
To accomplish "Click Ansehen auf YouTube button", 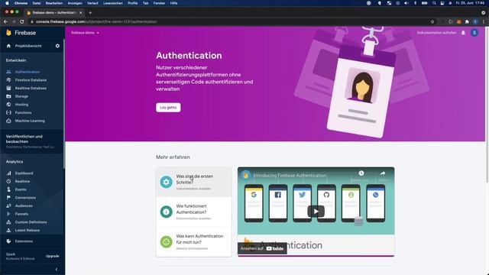I will tap(262, 248).
